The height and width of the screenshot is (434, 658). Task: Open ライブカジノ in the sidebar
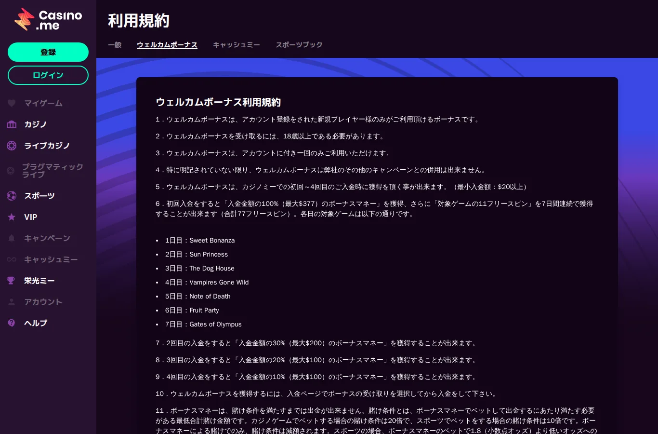tap(47, 146)
